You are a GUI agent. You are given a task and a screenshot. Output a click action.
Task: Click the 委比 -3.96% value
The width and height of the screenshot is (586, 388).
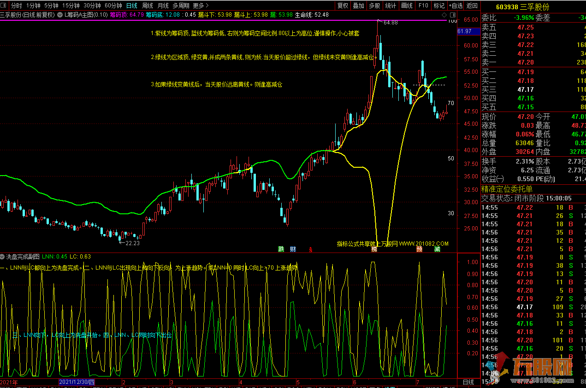tap(525, 18)
